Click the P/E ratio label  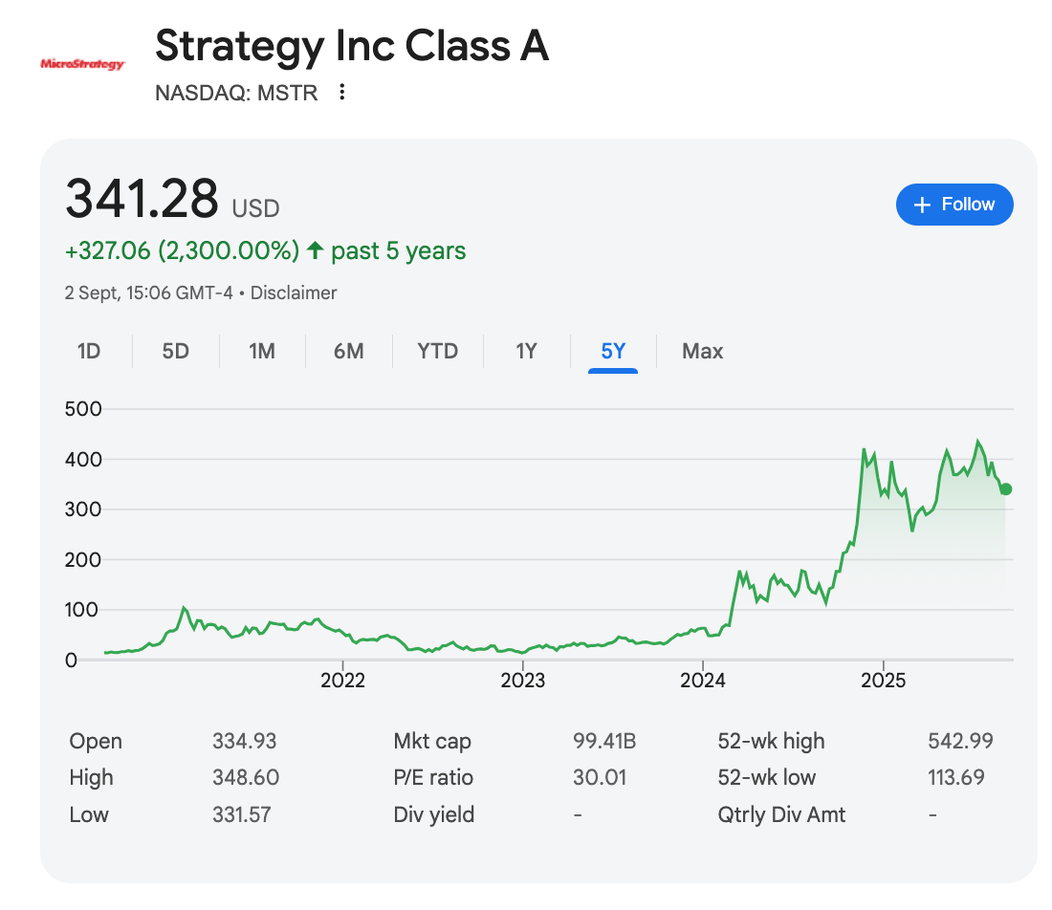433,777
